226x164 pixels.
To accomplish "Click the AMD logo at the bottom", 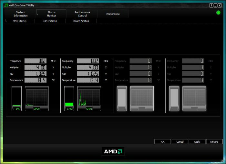I will click(113, 151).
